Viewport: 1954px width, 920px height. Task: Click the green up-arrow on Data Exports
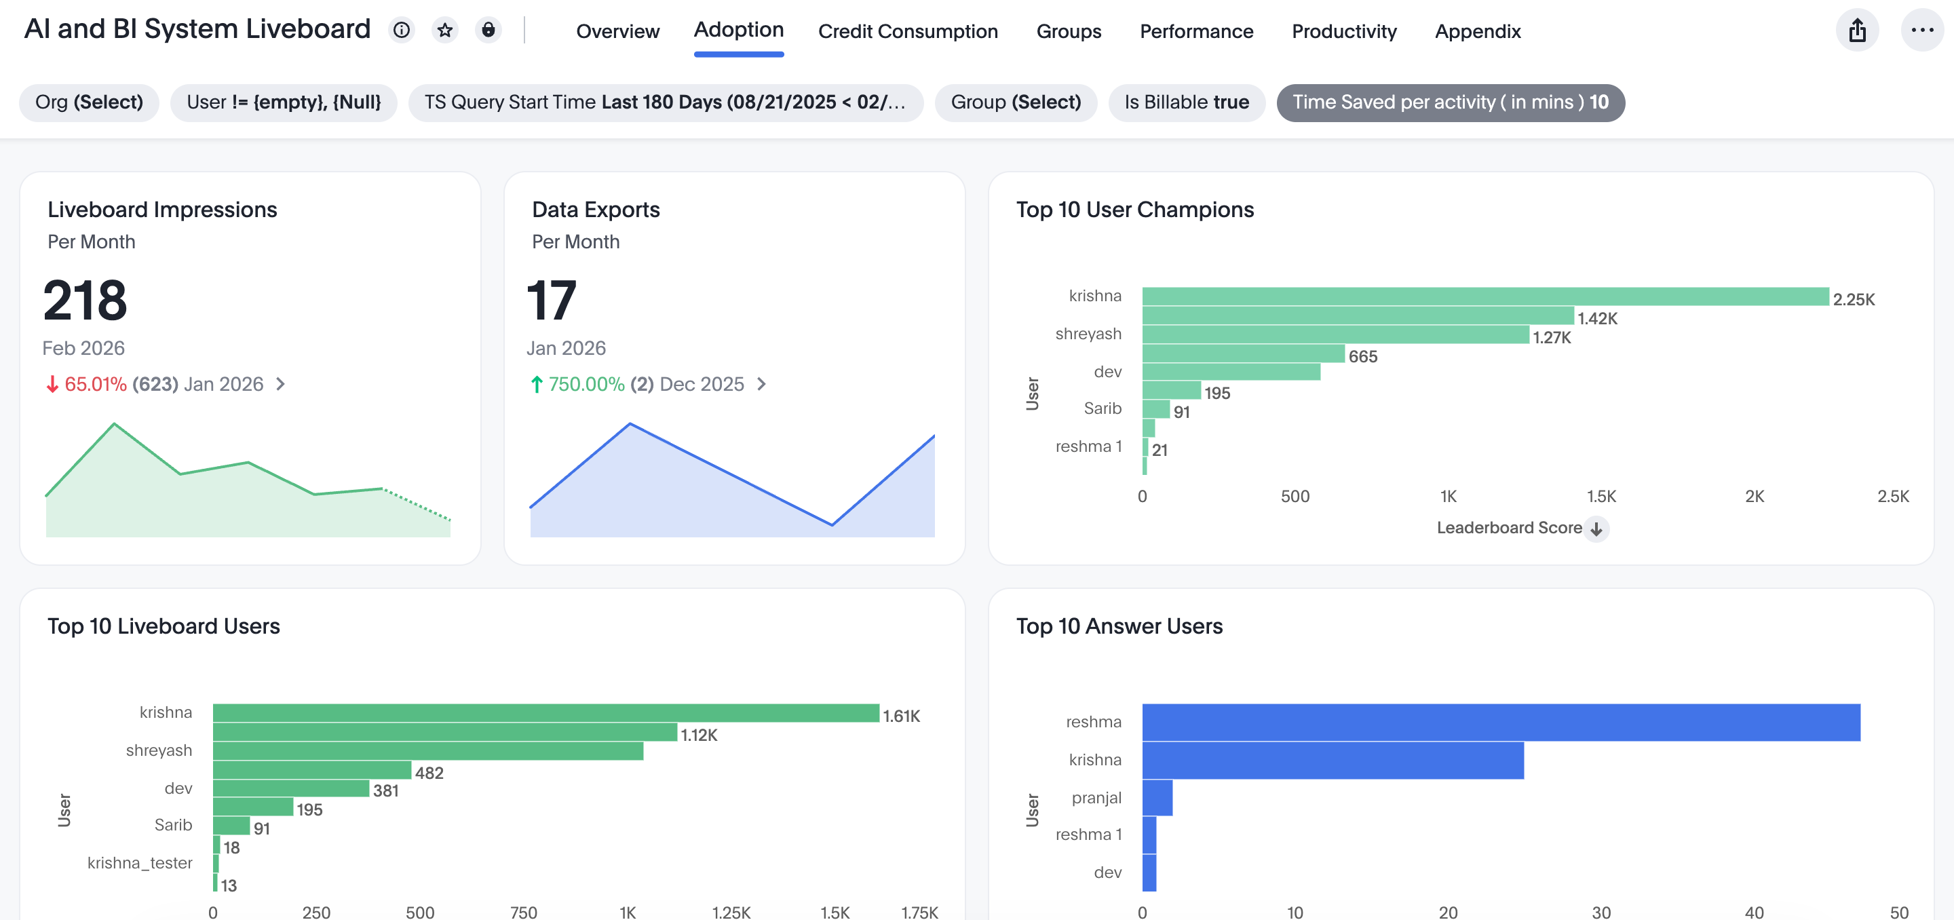(x=536, y=385)
